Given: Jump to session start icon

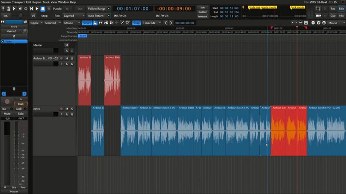Looking at the screenshot, I should pyautogui.click(x=14, y=8).
